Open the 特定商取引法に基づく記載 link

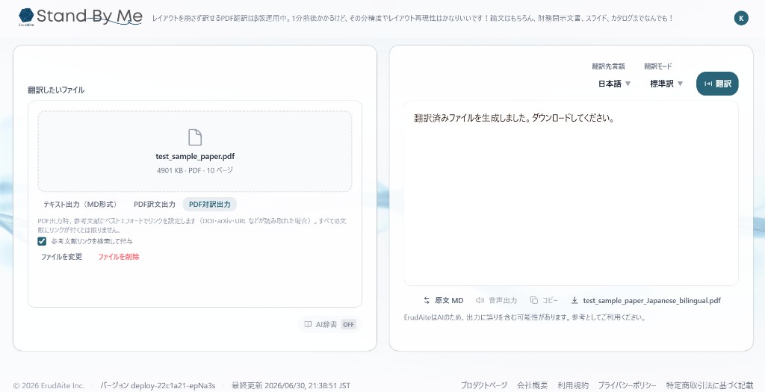(x=710, y=385)
